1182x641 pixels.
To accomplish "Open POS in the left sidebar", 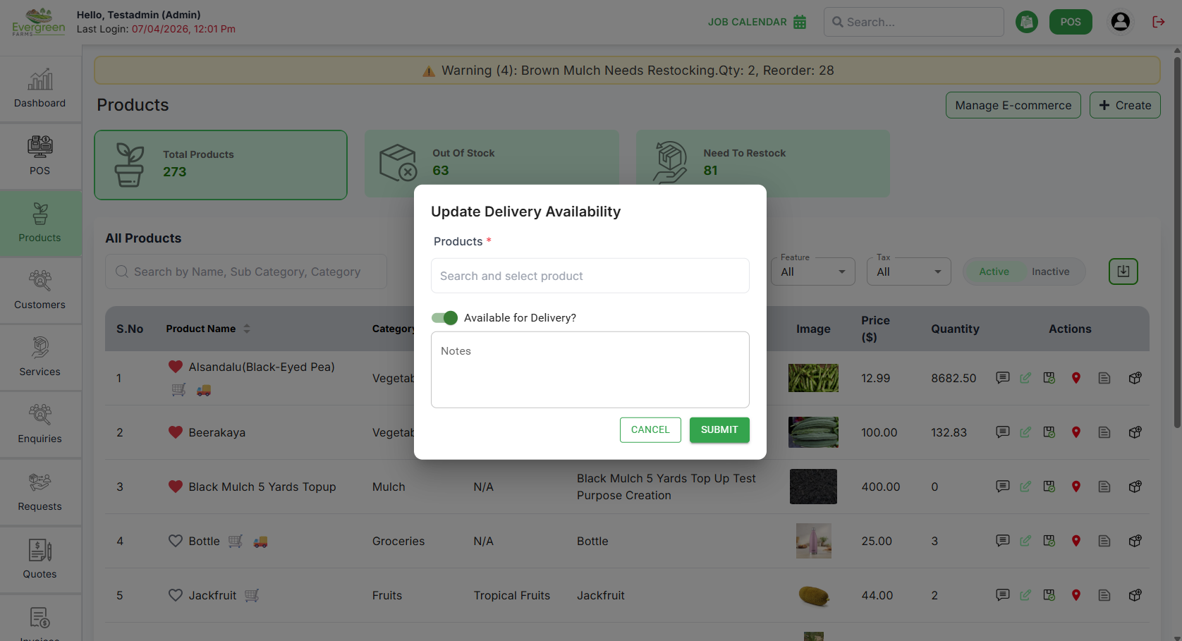I will click(x=40, y=156).
